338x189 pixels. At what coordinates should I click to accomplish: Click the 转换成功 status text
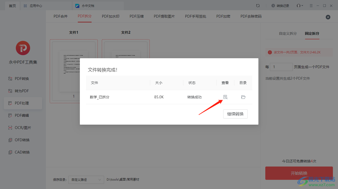pyautogui.click(x=194, y=97)
